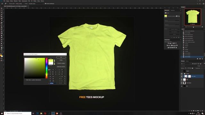Toggle the sampling ring checkbox in options bar
This screenshot has height=115, width=205.
point(45,4)
